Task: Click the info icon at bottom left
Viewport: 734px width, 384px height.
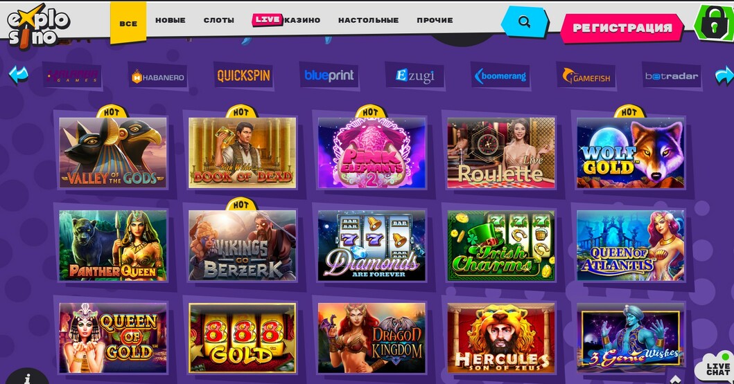Action: coord(27,378)
